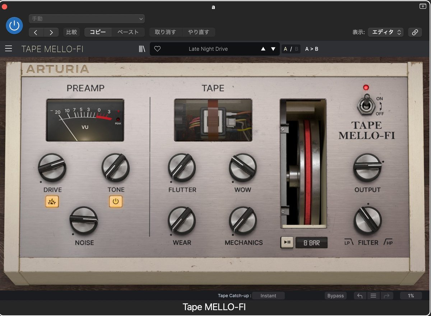Open the 表示 エディタ view dropdown

[x=386, y=32]
